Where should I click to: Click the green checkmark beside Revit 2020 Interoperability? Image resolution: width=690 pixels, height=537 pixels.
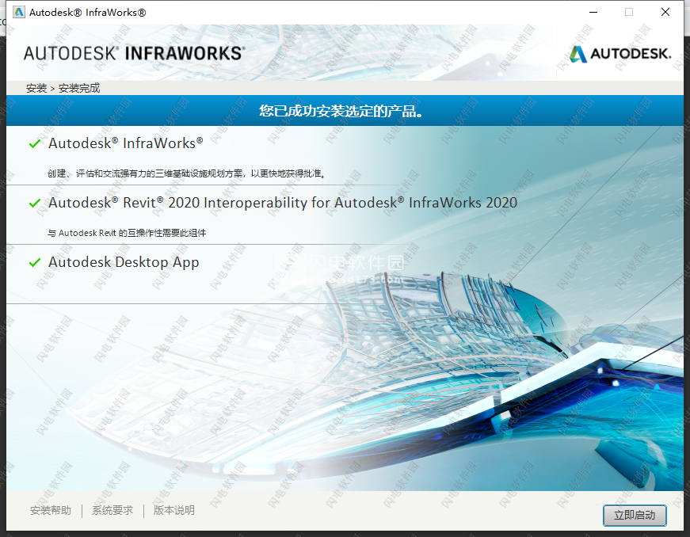pos(35,204)
